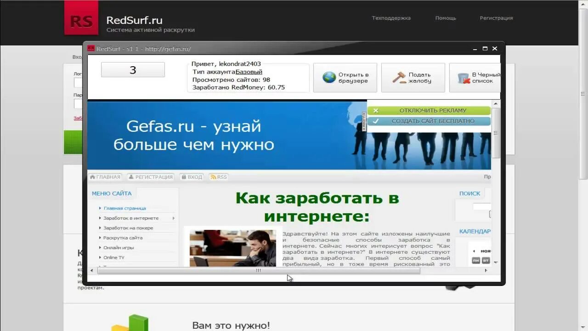Click the RSS feed icon

tap(213, 177)
